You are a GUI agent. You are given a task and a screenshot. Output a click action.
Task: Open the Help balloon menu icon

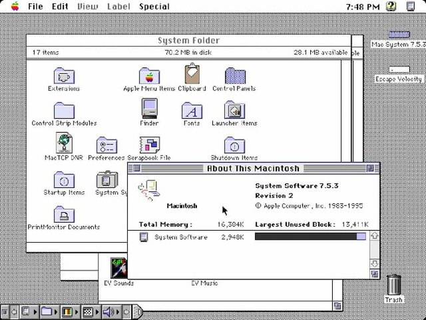click(391, 6)
